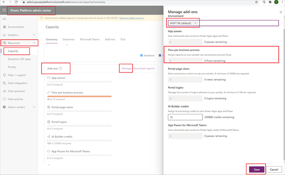Open the Environment selector field
Screen dimensions: 285x175
(223, 23)
